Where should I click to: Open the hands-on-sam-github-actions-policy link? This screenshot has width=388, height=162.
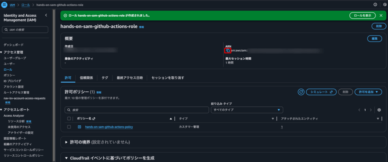click(x=109, y=127)
